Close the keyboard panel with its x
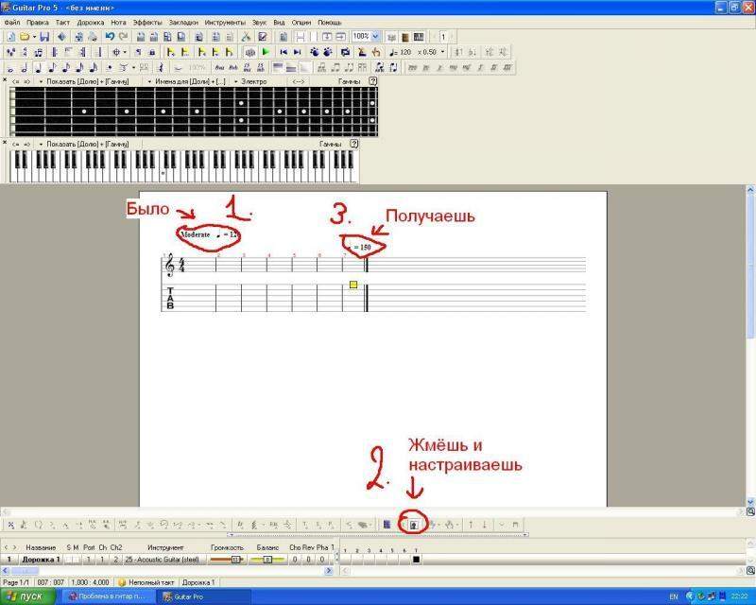The image size is (756, 605). (5, 143)
